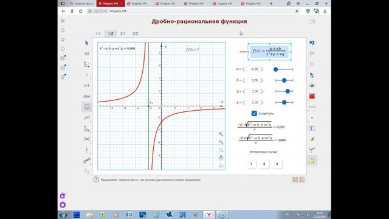Click the red delete X icon

312,64
